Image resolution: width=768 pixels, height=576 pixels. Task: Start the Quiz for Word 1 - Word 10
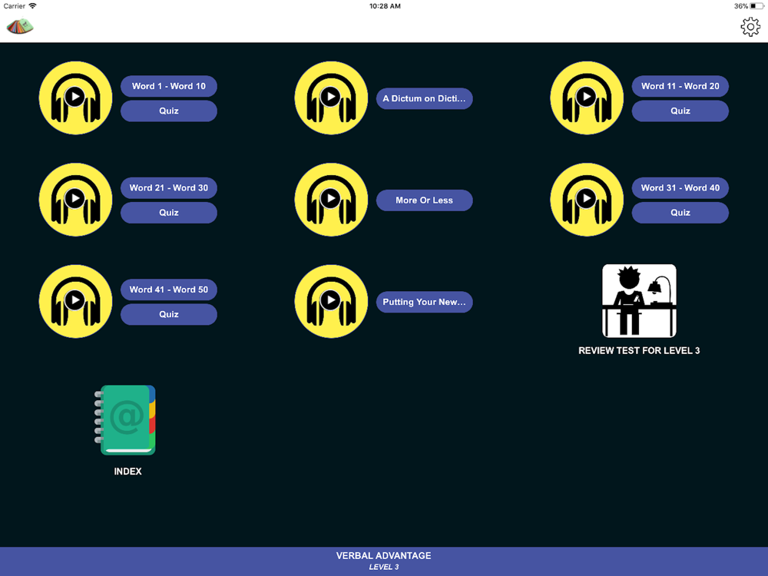click(169, 111)
